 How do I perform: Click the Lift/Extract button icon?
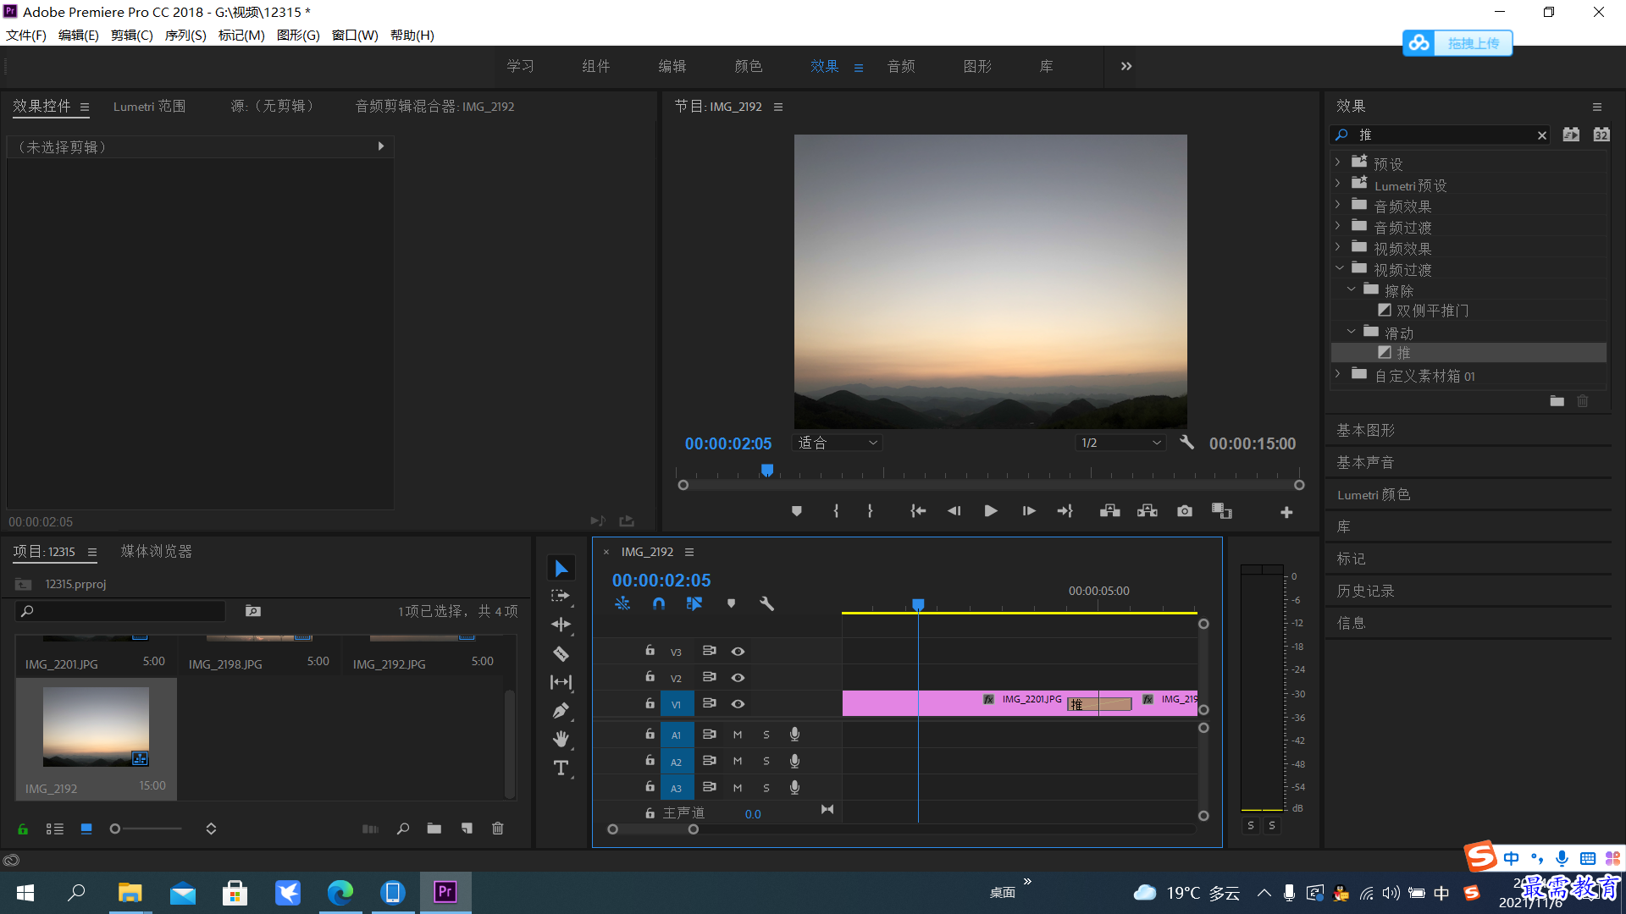(1110, 511)
